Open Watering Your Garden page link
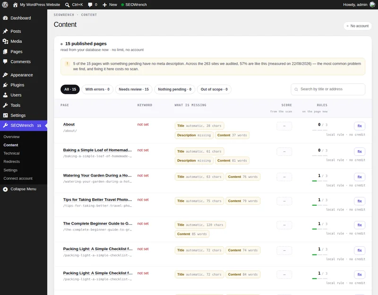 click(97, 176)
